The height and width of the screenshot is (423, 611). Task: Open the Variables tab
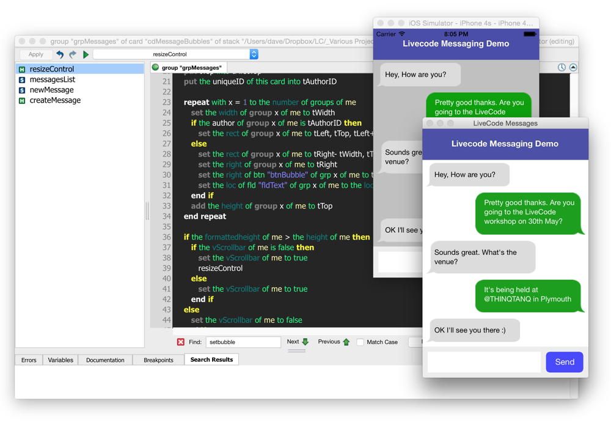pos(60,360)
